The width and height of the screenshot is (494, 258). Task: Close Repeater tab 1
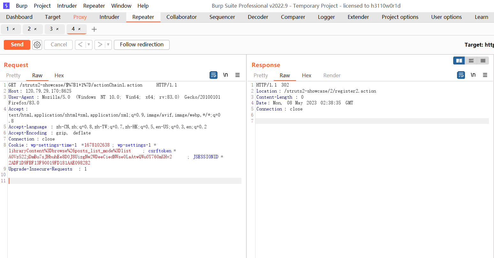(14, 29)
